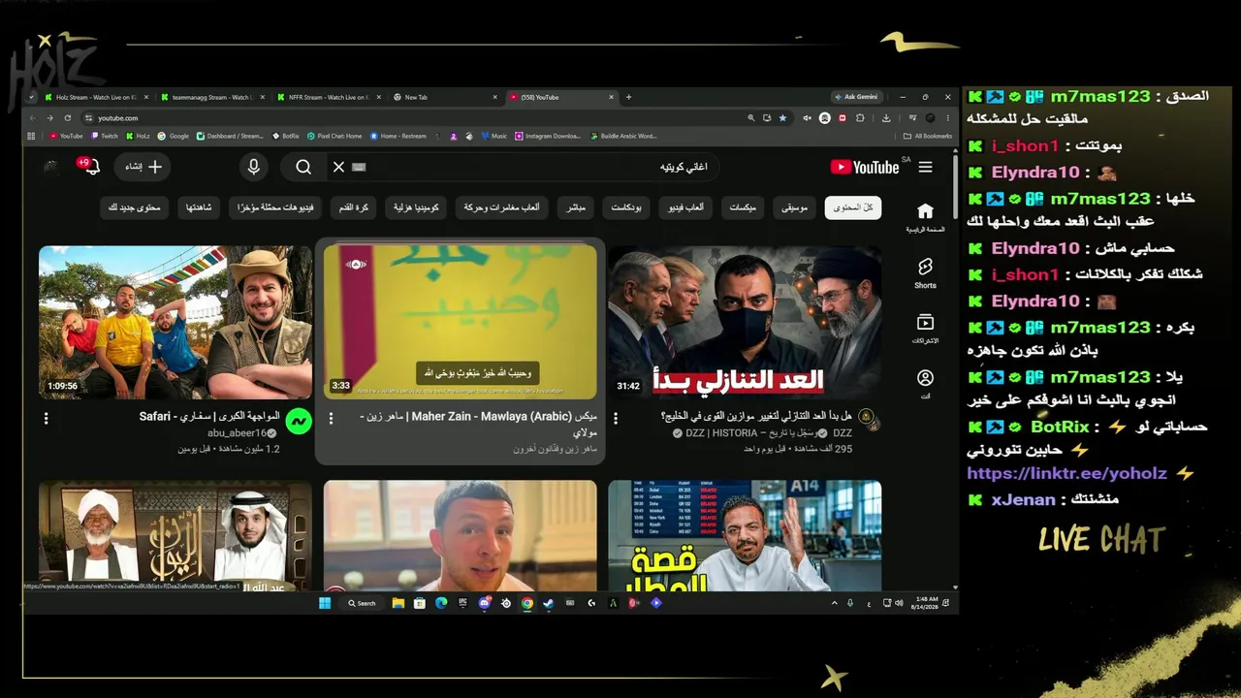This screenshot has width=1241, height=698.
Task: Switch to the NFFR Stream tab
Action: click(328, 97)
